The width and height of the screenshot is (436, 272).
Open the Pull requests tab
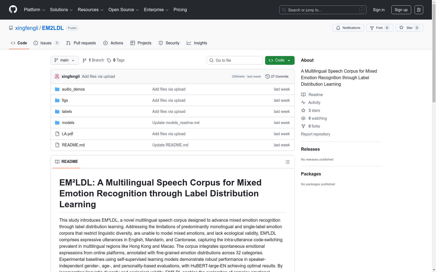click(81, 43)
